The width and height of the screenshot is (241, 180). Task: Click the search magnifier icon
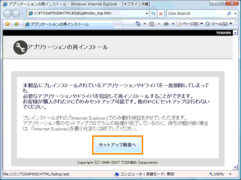[x=229, y=13]
